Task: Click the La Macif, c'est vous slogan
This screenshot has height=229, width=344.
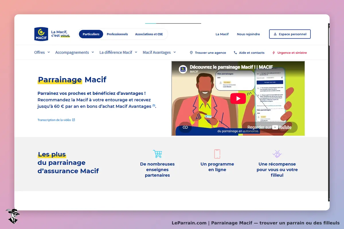Action: 60,34
